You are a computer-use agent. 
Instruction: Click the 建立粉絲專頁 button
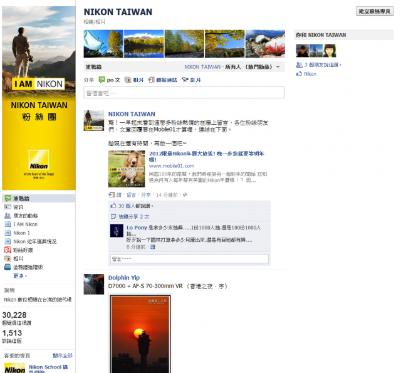click(x=375, y=11)
